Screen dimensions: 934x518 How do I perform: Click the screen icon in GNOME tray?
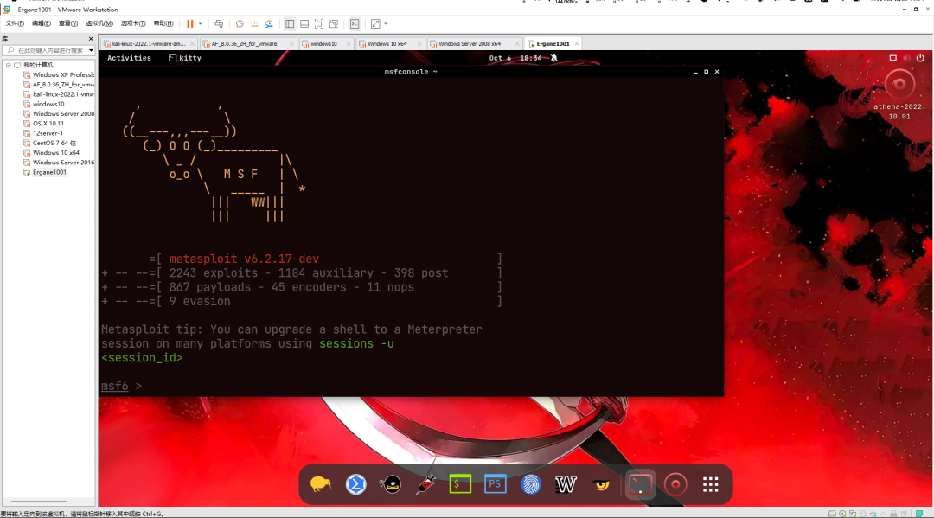[892, 58]
